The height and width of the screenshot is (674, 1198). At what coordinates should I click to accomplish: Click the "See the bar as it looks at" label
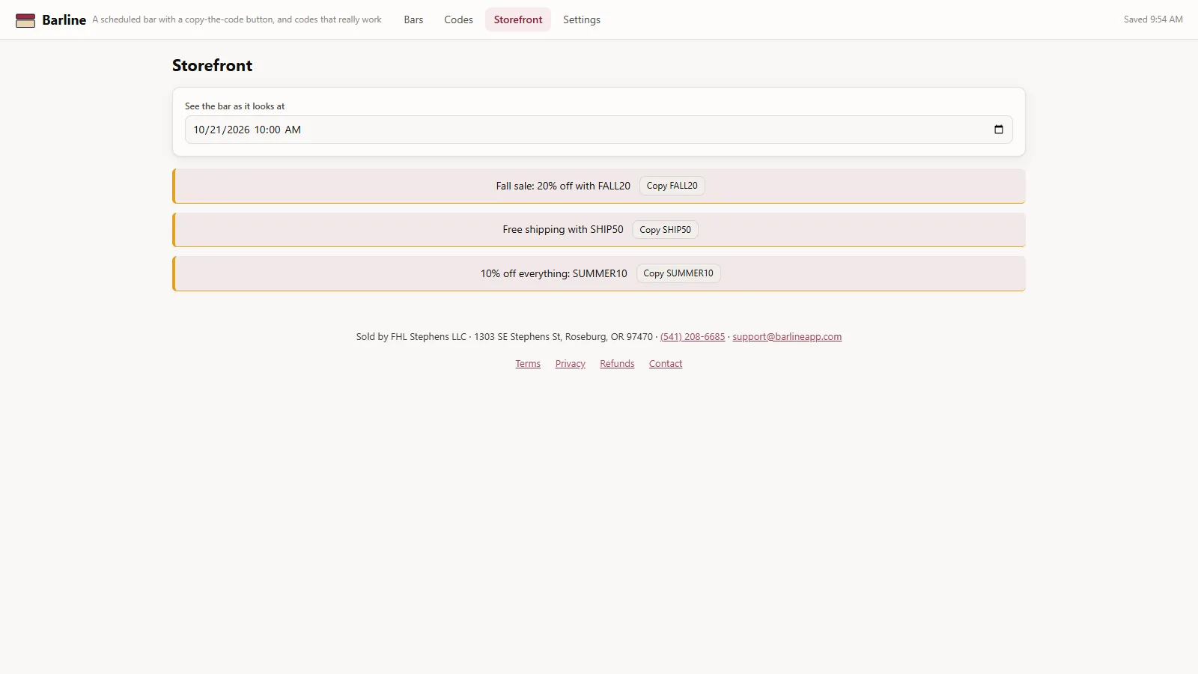click(x=235, y=106)
